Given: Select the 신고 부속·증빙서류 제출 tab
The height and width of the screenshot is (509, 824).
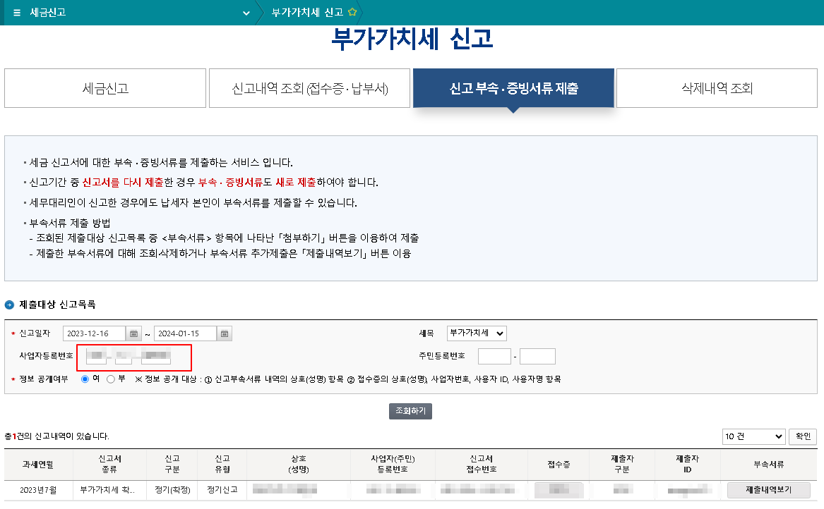Looking at the screenshot, I should pyautogui.click(x=513, y=88).
